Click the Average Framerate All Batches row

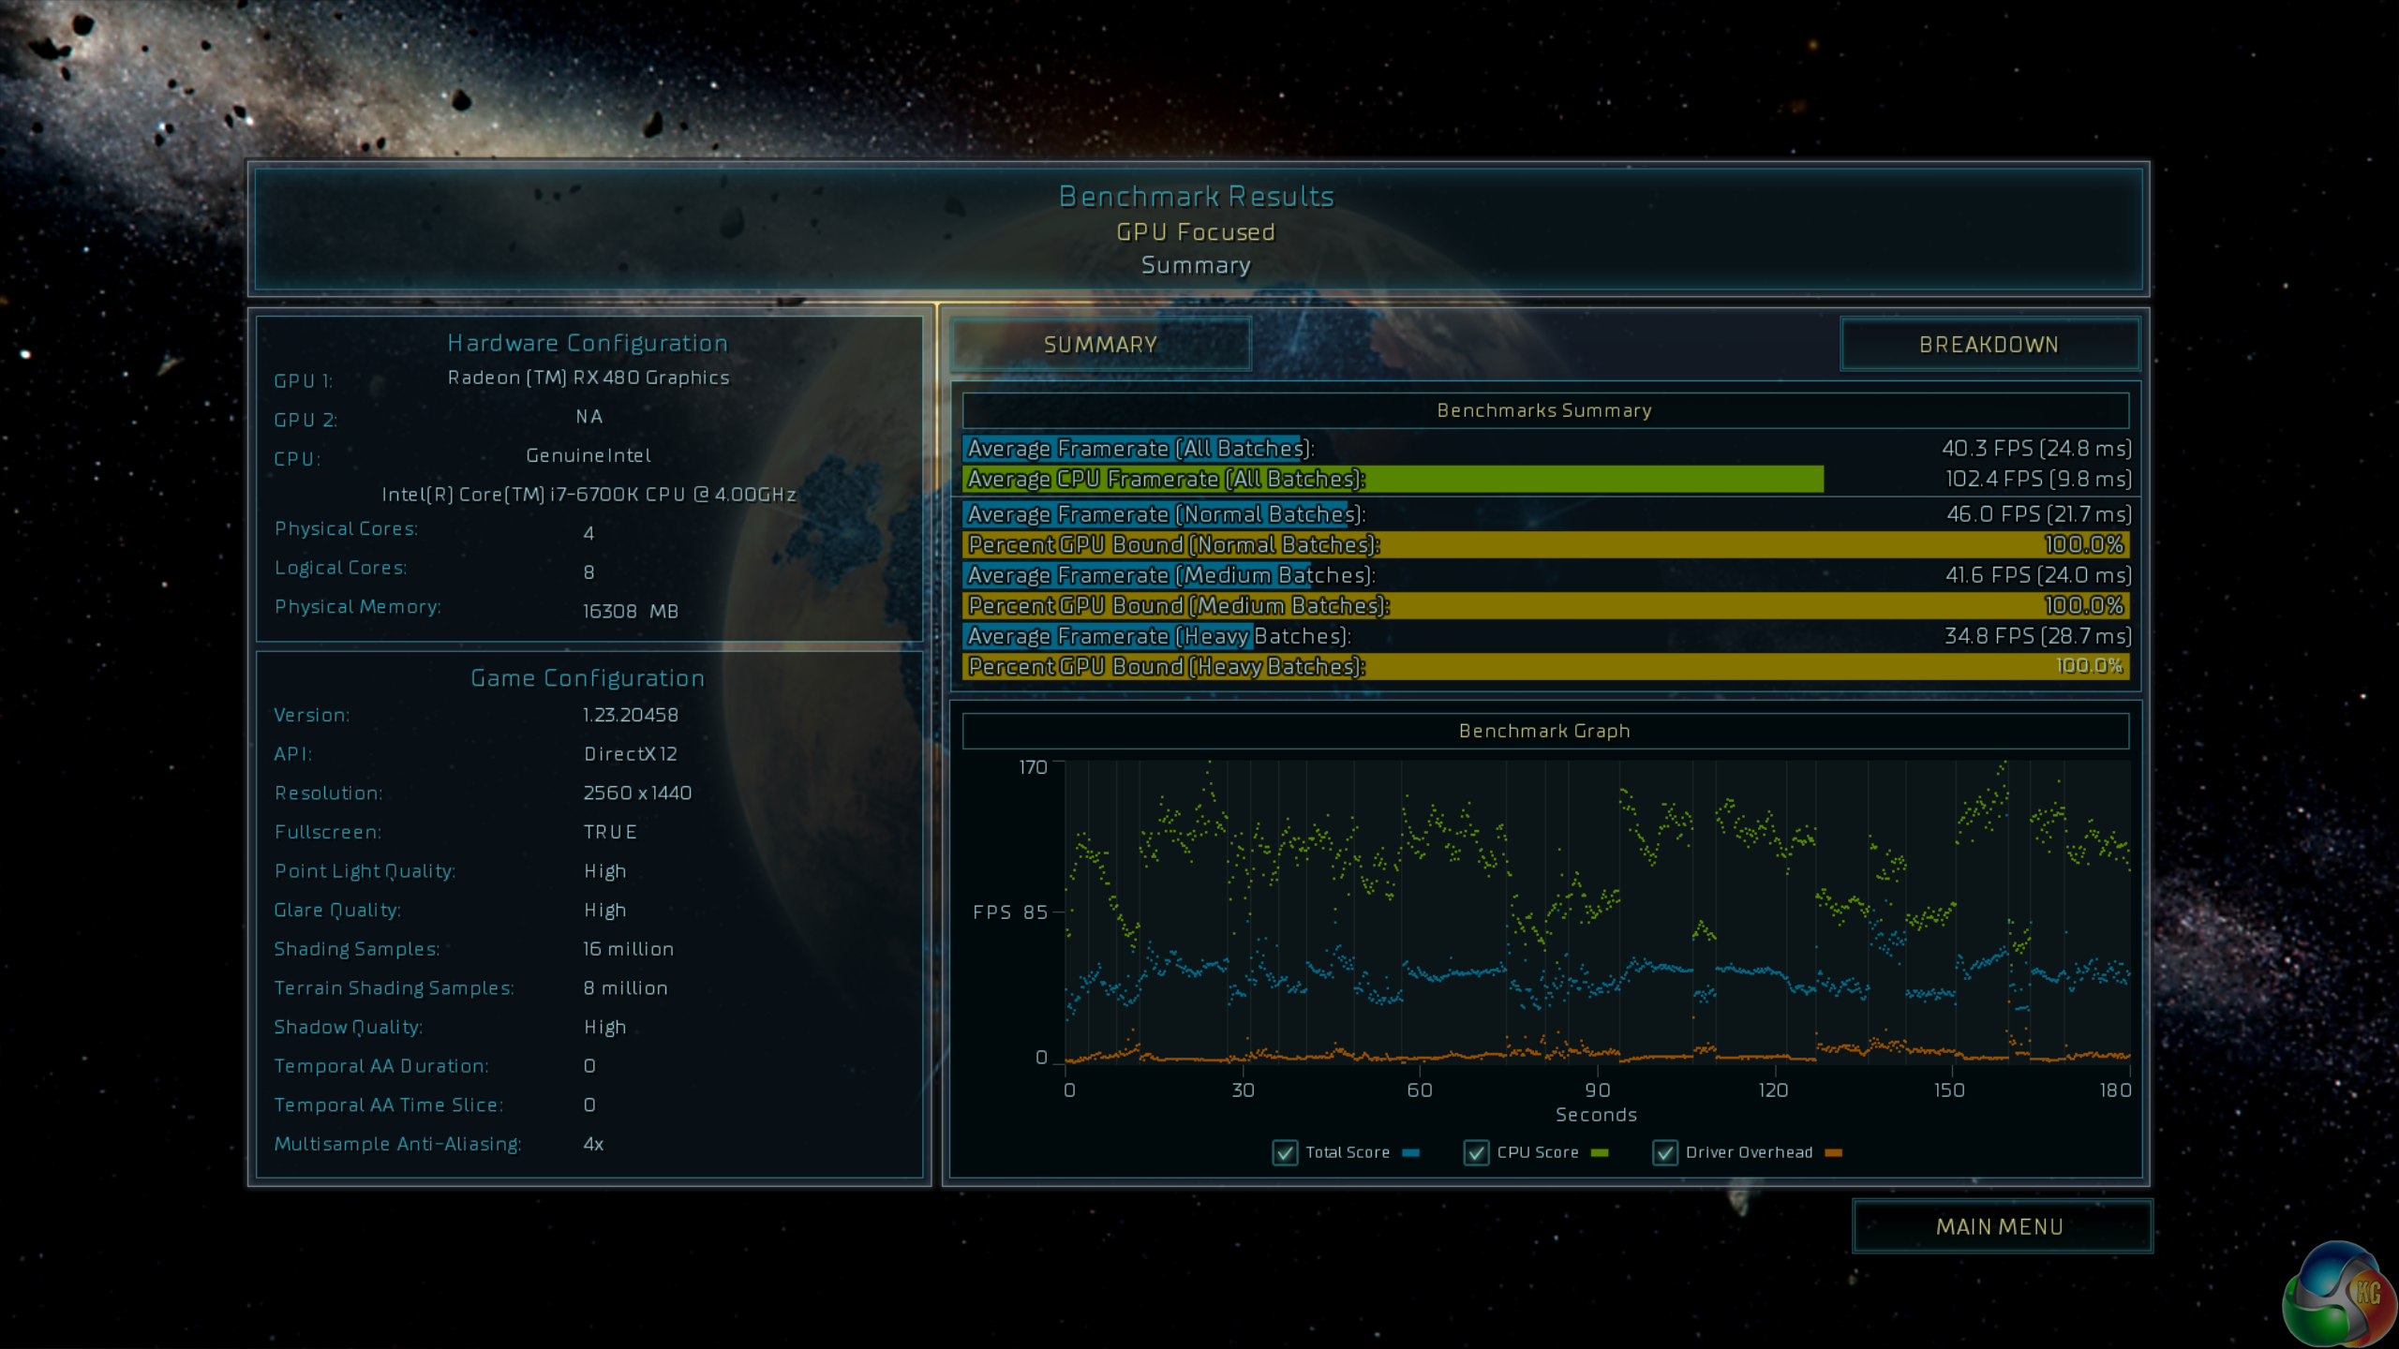[x=1544, y=449]
